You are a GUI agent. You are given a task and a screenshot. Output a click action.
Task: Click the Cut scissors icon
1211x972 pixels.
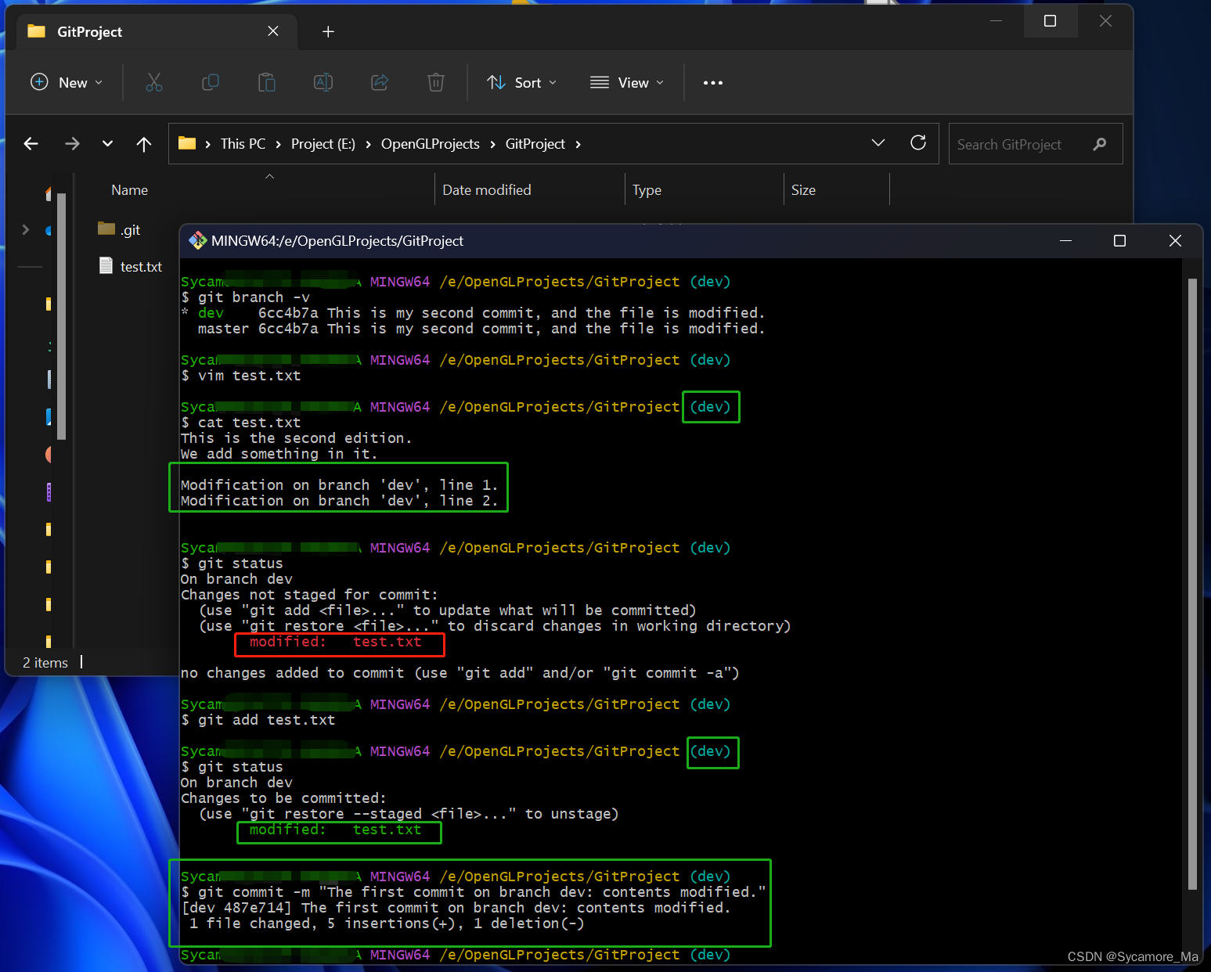coord(154,82)
